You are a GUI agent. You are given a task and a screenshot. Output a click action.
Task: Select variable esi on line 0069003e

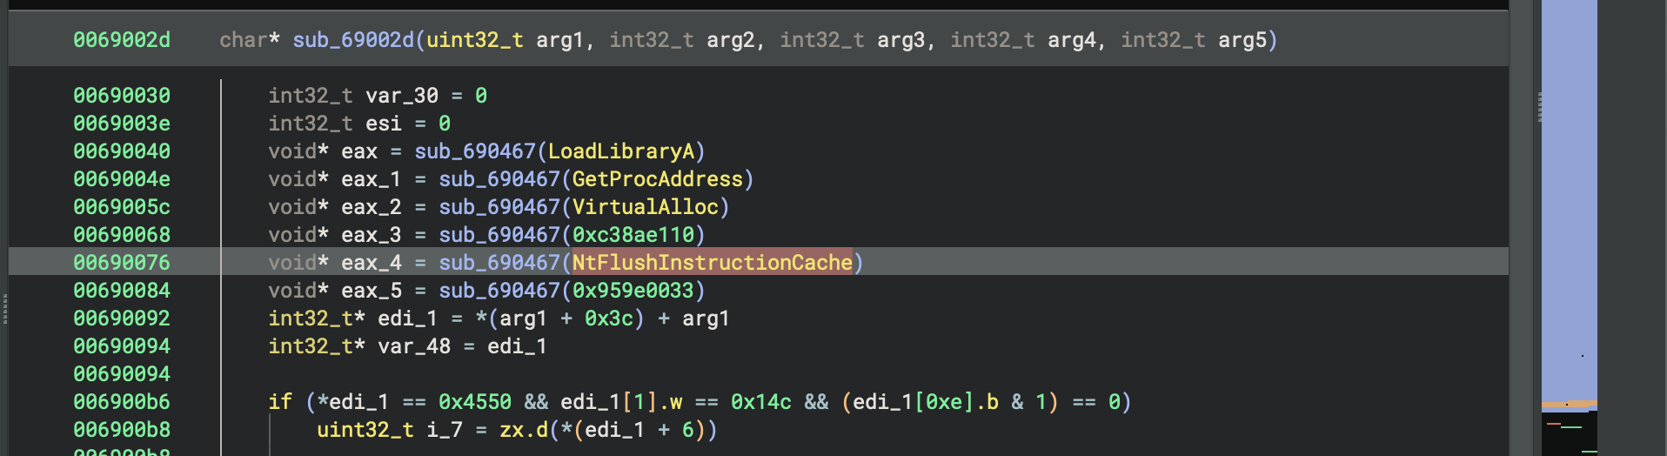(x=384, y=124)
